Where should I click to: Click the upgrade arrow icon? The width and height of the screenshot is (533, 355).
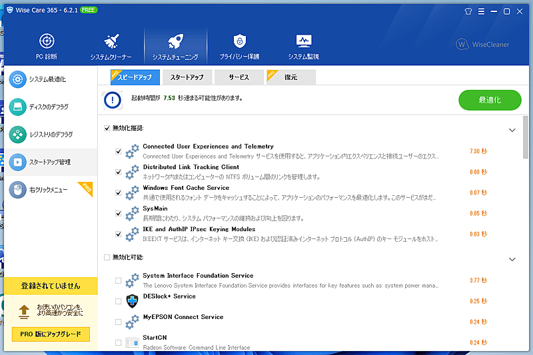[24, 312]
